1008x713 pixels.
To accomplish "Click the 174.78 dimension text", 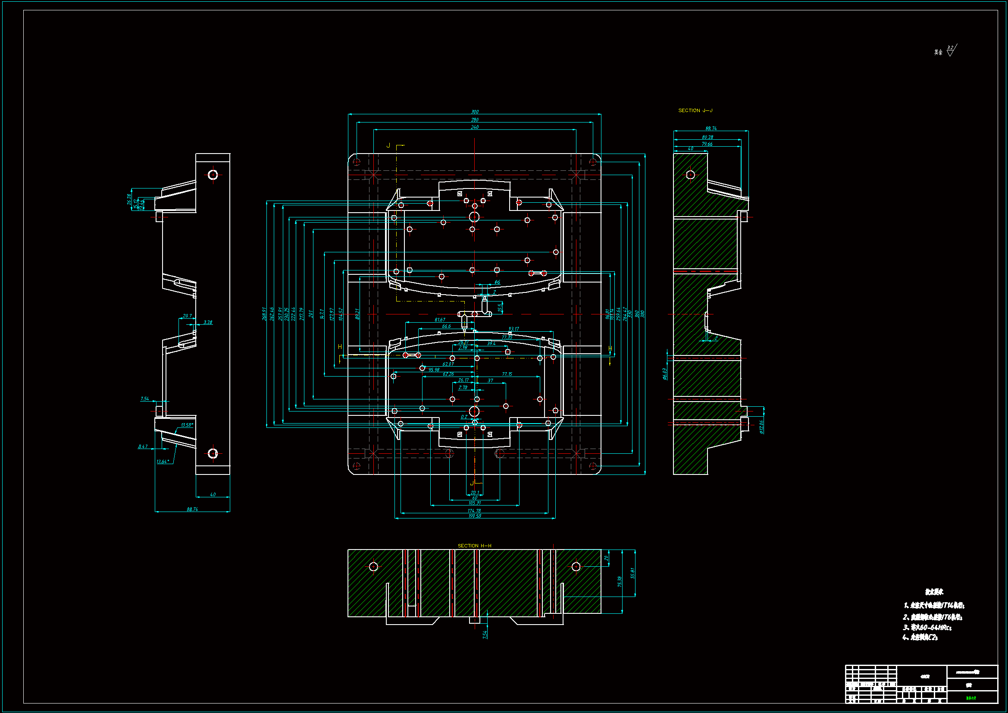I will click(474, 510).
